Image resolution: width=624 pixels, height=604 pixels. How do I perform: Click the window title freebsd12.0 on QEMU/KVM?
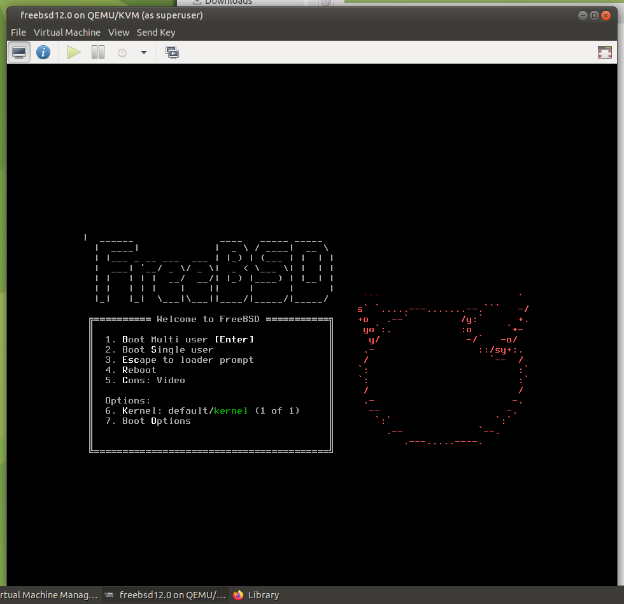tap(111, 15)
